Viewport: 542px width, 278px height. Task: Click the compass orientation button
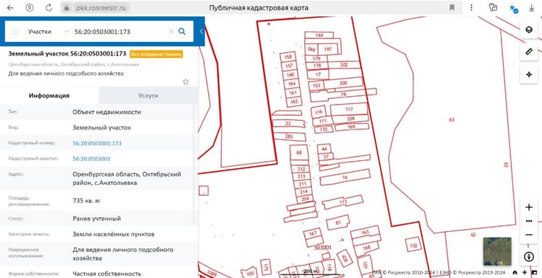coord(528,257)
